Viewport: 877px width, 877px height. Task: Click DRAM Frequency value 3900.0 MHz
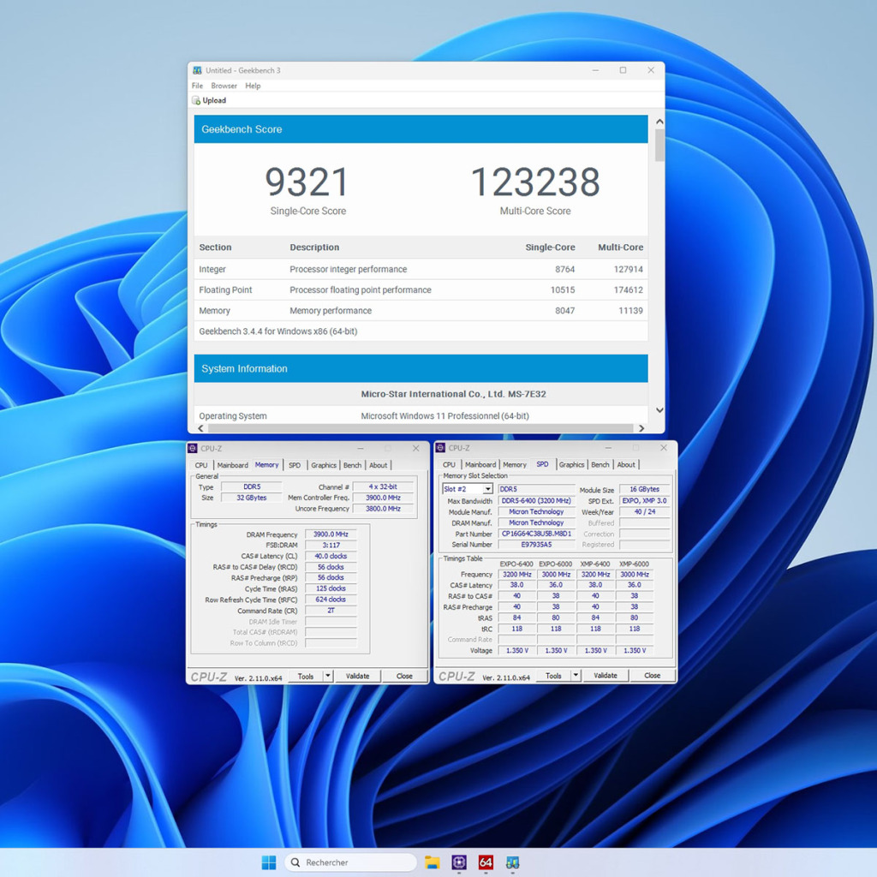tap(331, 534)
